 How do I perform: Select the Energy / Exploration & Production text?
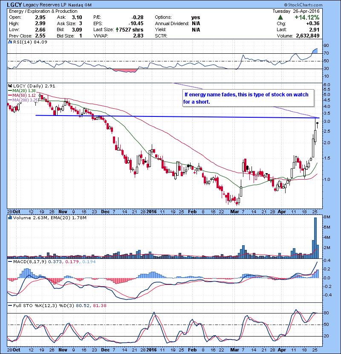click(43, 11)
